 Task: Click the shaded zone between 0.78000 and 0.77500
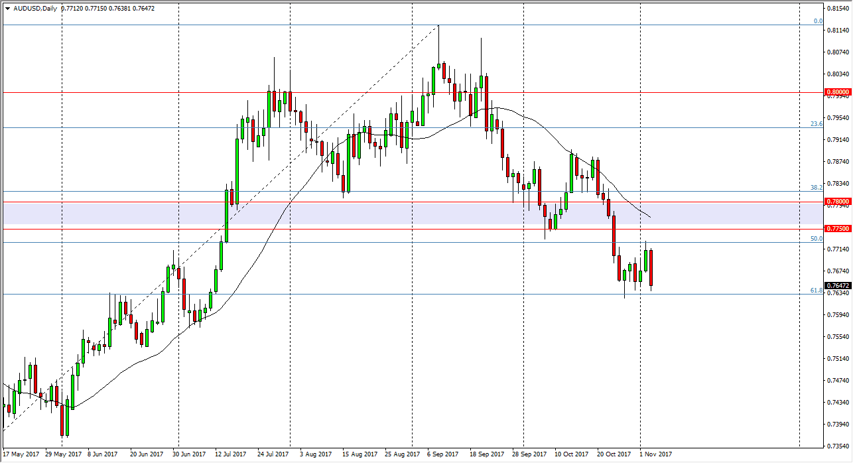[x=411, y=215]
